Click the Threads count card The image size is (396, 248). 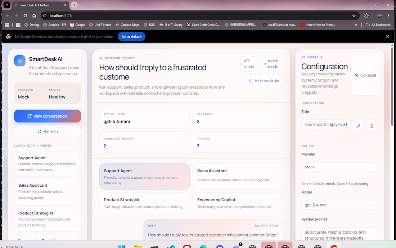(x=238, y=142)
